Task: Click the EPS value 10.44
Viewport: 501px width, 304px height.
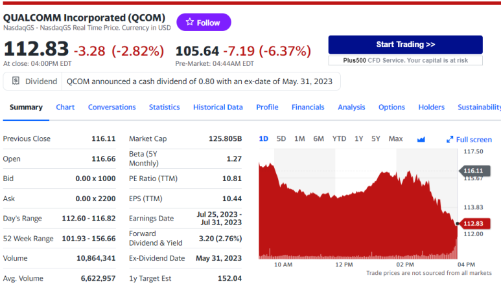Action: click(x=232, y=199)
